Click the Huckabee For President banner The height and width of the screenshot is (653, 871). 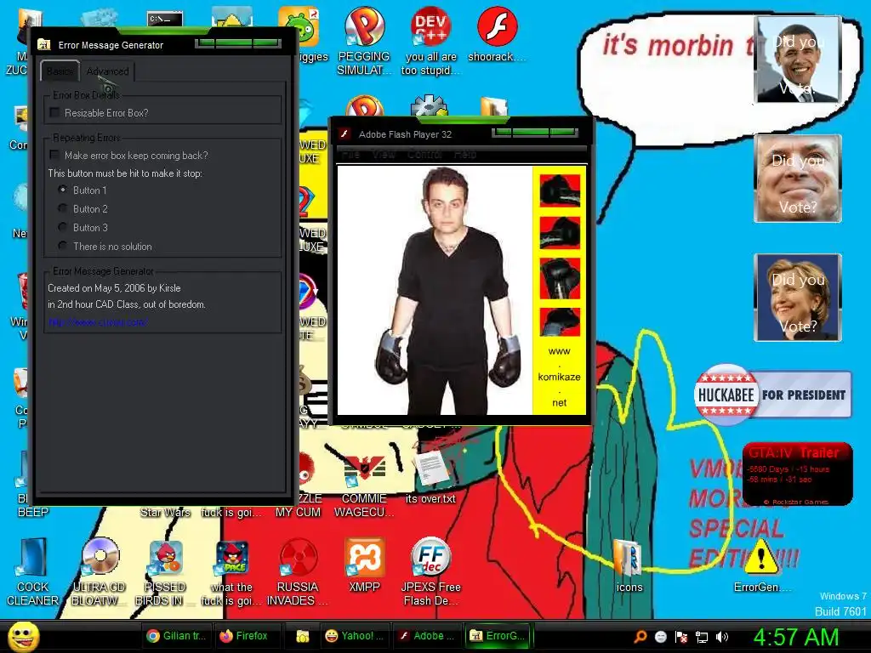(772, 395)
